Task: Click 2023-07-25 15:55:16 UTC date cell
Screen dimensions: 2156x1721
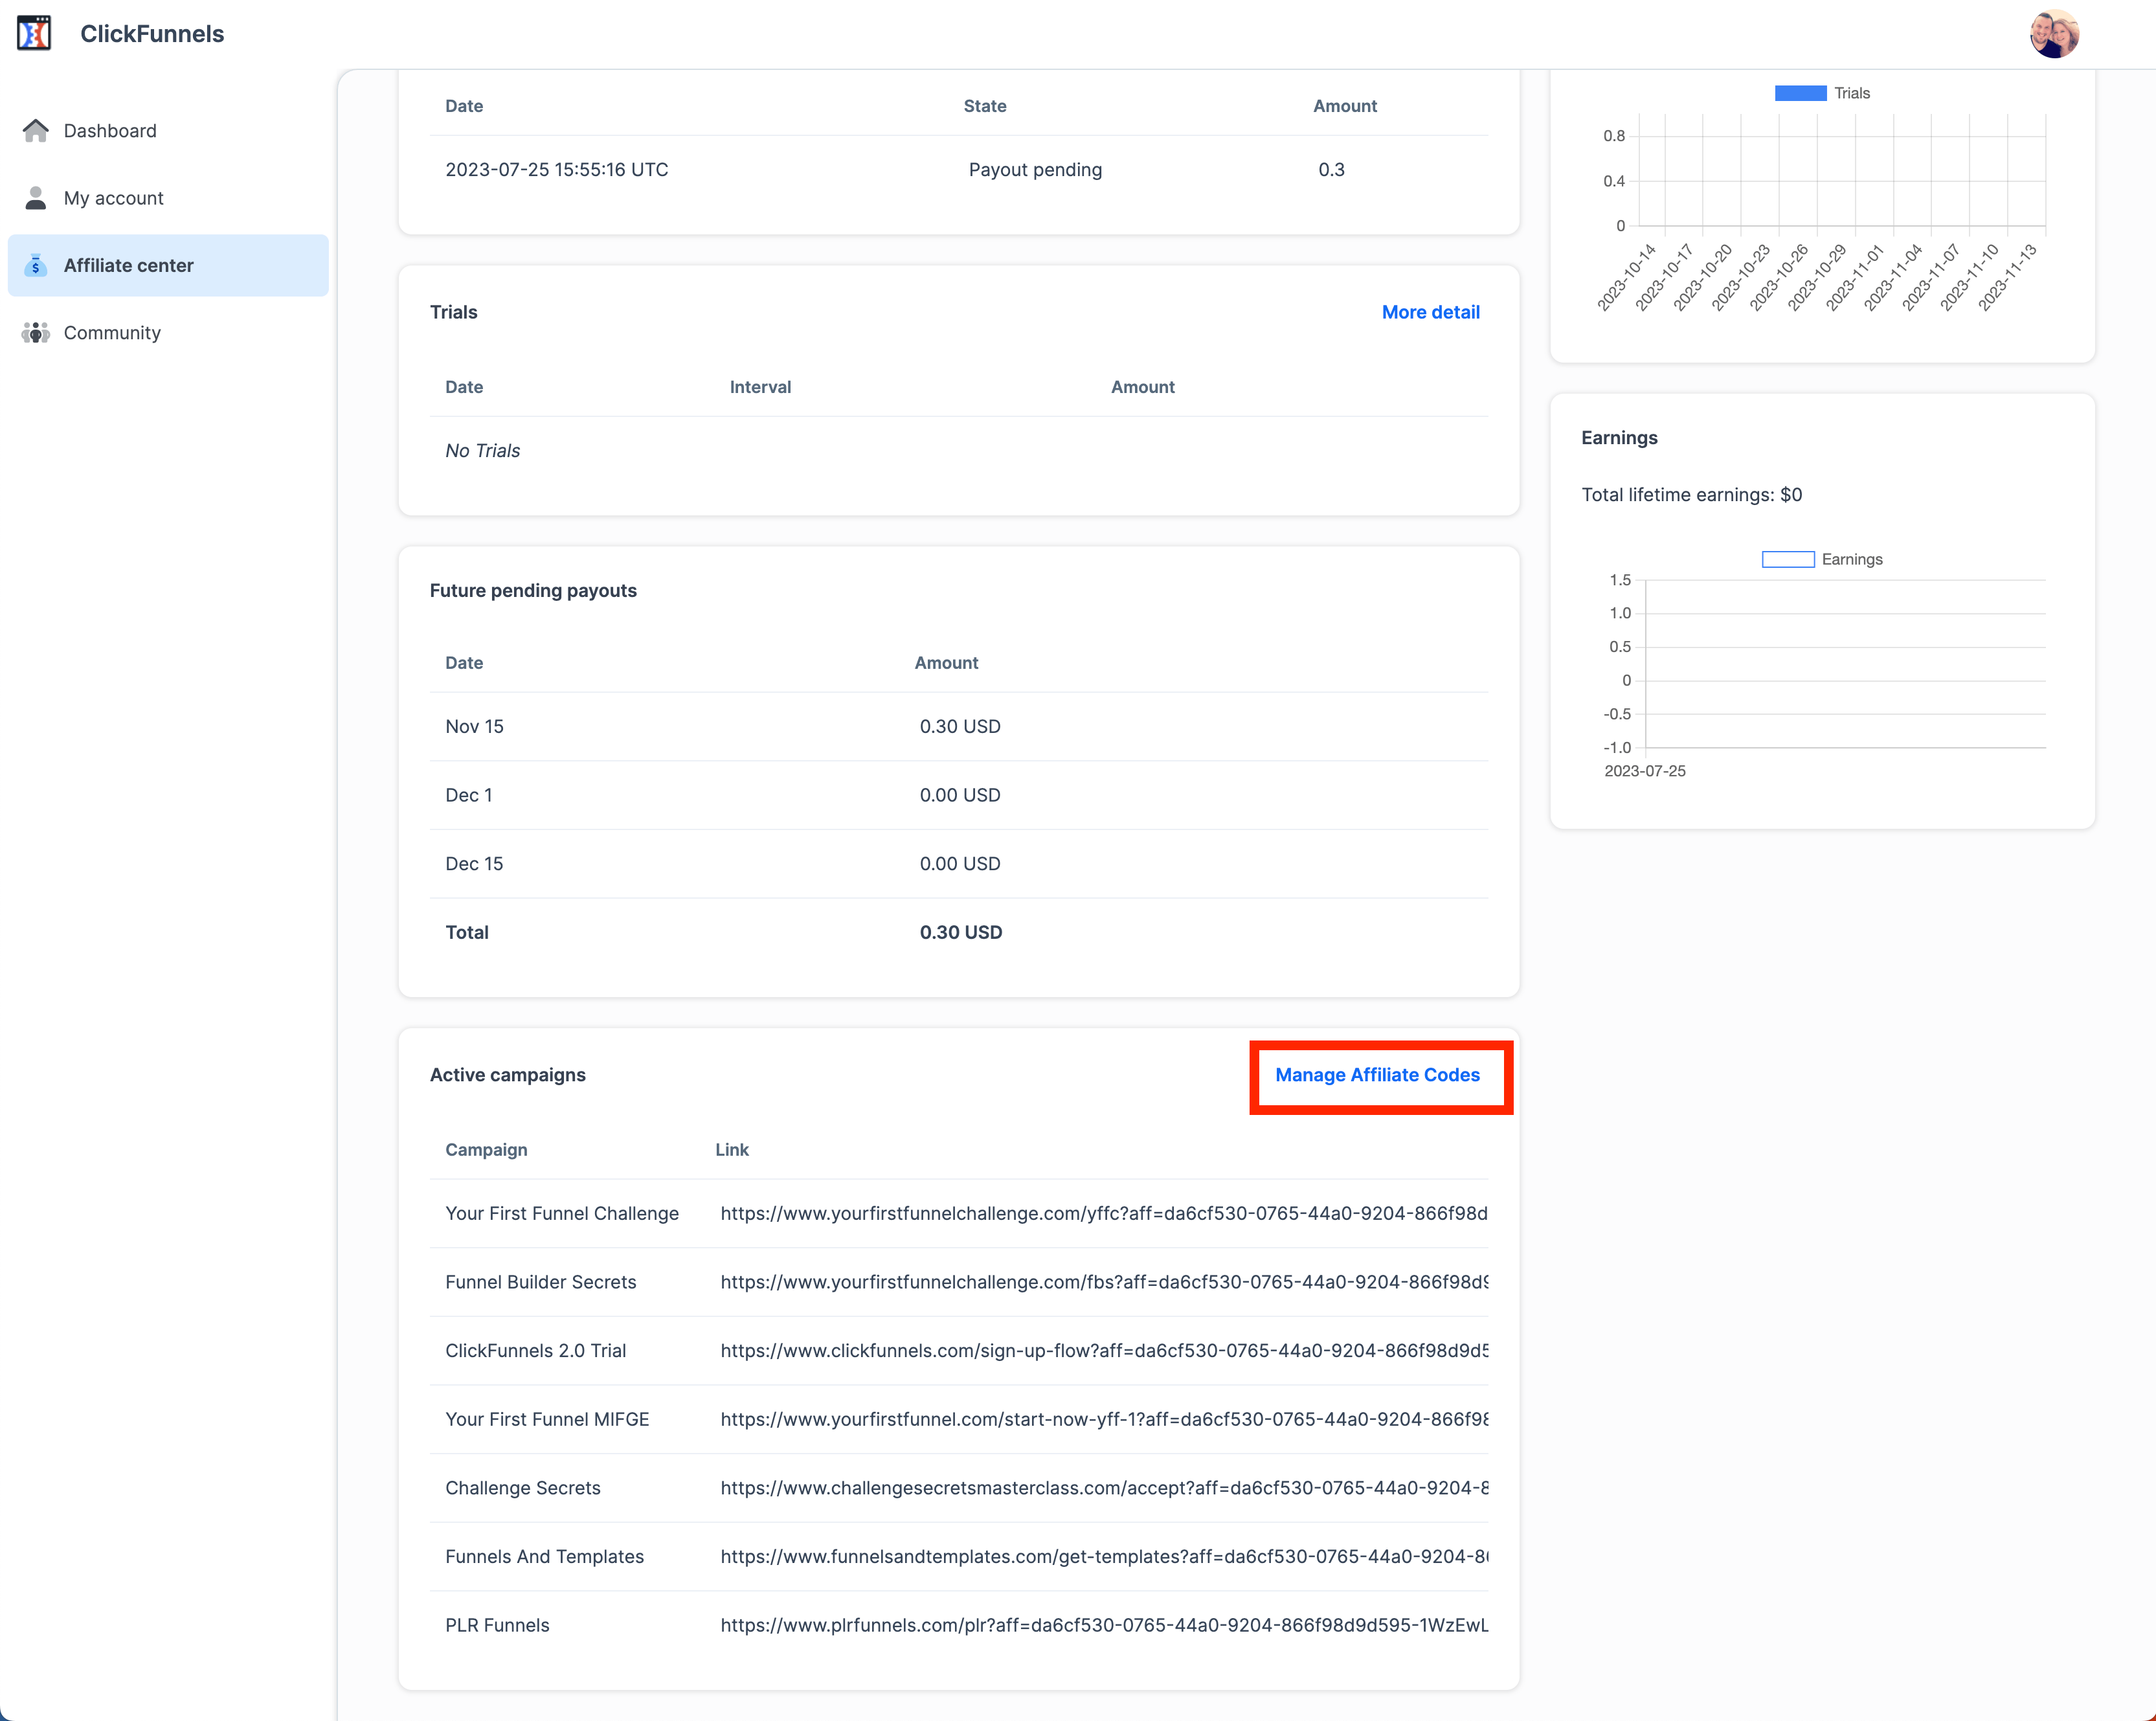Action: point(557,169)
